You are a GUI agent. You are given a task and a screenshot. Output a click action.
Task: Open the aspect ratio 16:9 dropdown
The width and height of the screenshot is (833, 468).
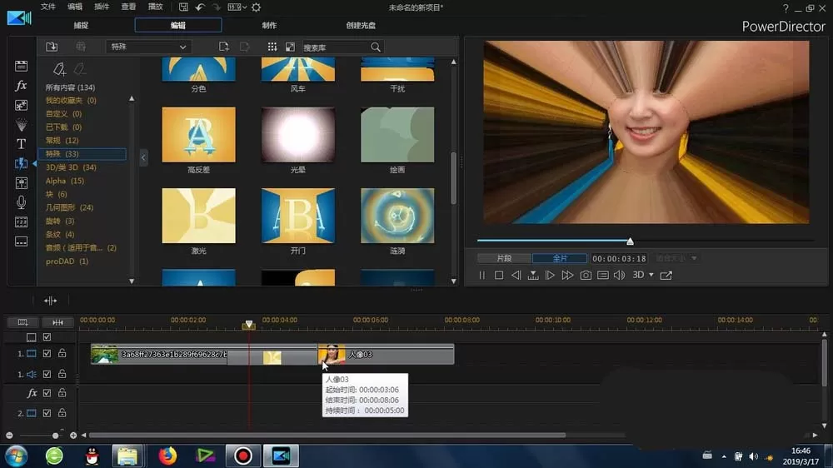click(x=237, y=7)
